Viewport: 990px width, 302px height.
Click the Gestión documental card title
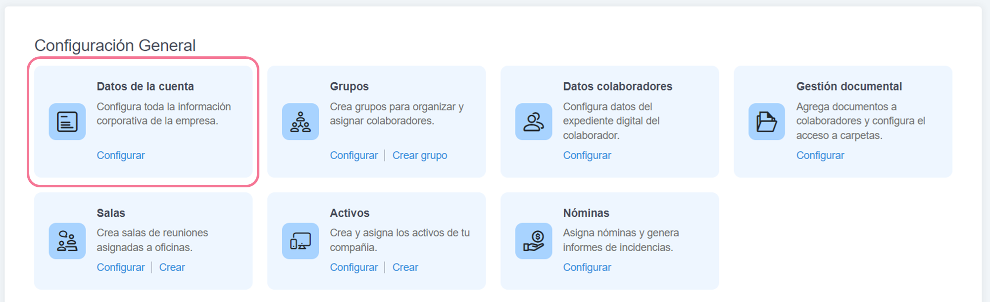tap(848, 86)
